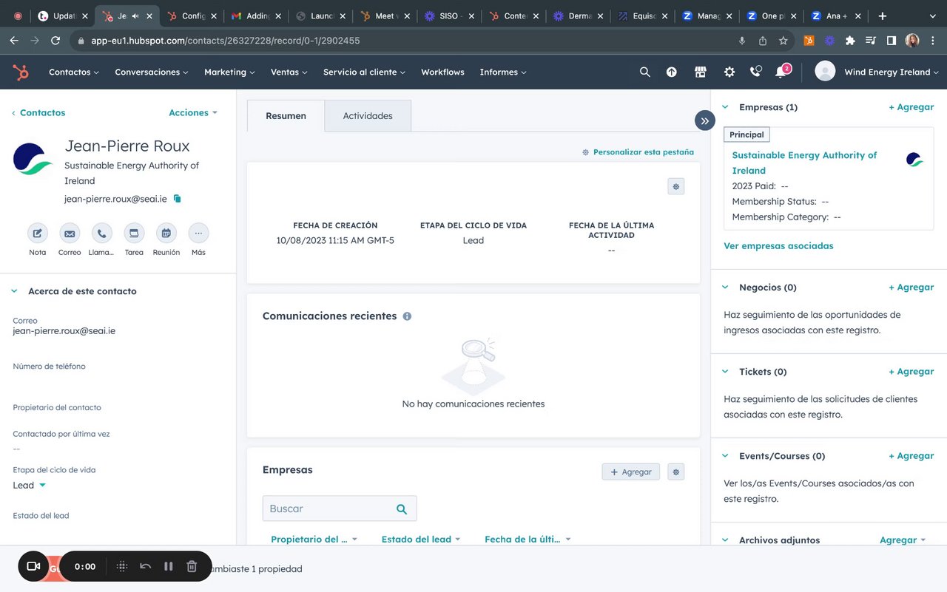Copy the contact email address icon

[178, 198]
